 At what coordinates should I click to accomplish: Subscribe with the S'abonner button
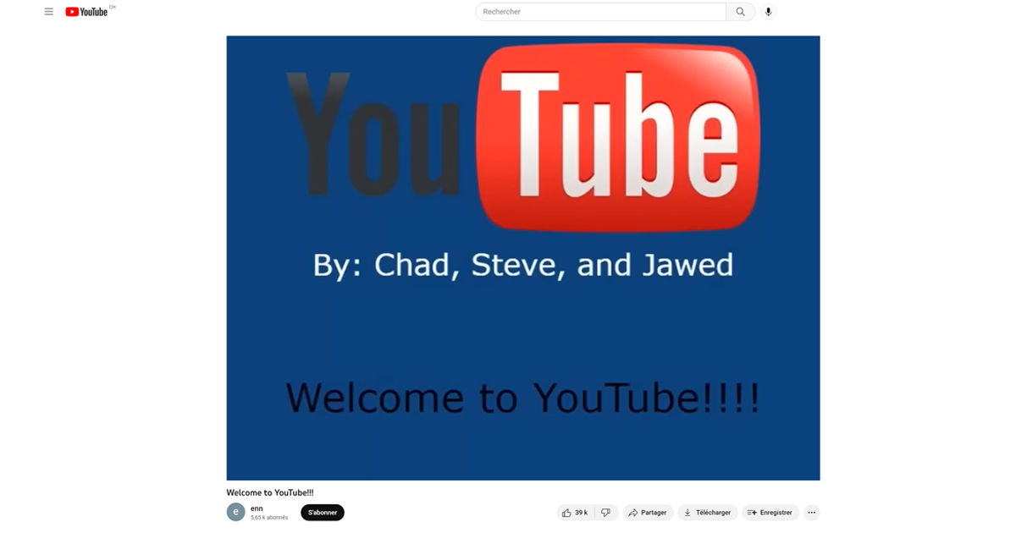[323, 513]
